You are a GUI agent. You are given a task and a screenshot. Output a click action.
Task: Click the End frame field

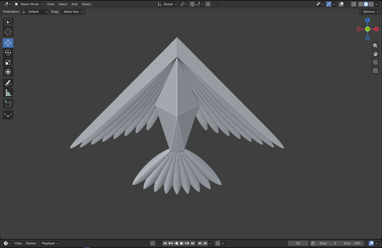coord(352,243)
